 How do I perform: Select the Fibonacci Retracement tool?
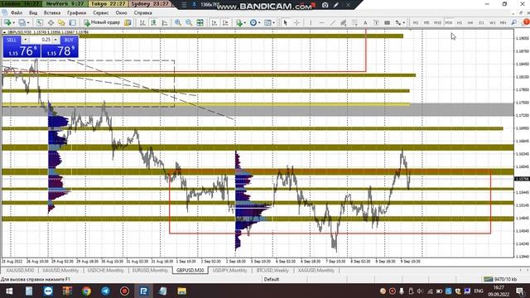click(354, 22)
